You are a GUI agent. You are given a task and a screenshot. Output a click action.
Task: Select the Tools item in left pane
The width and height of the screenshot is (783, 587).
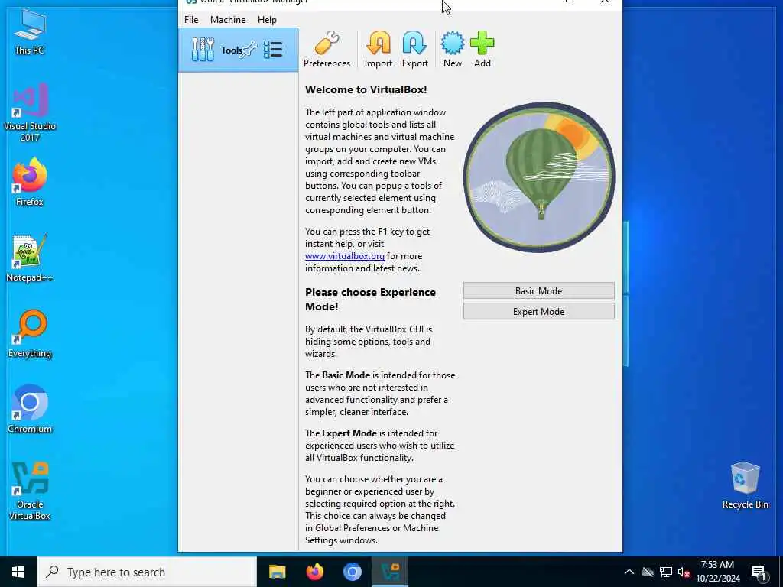[x=239, y=50]
